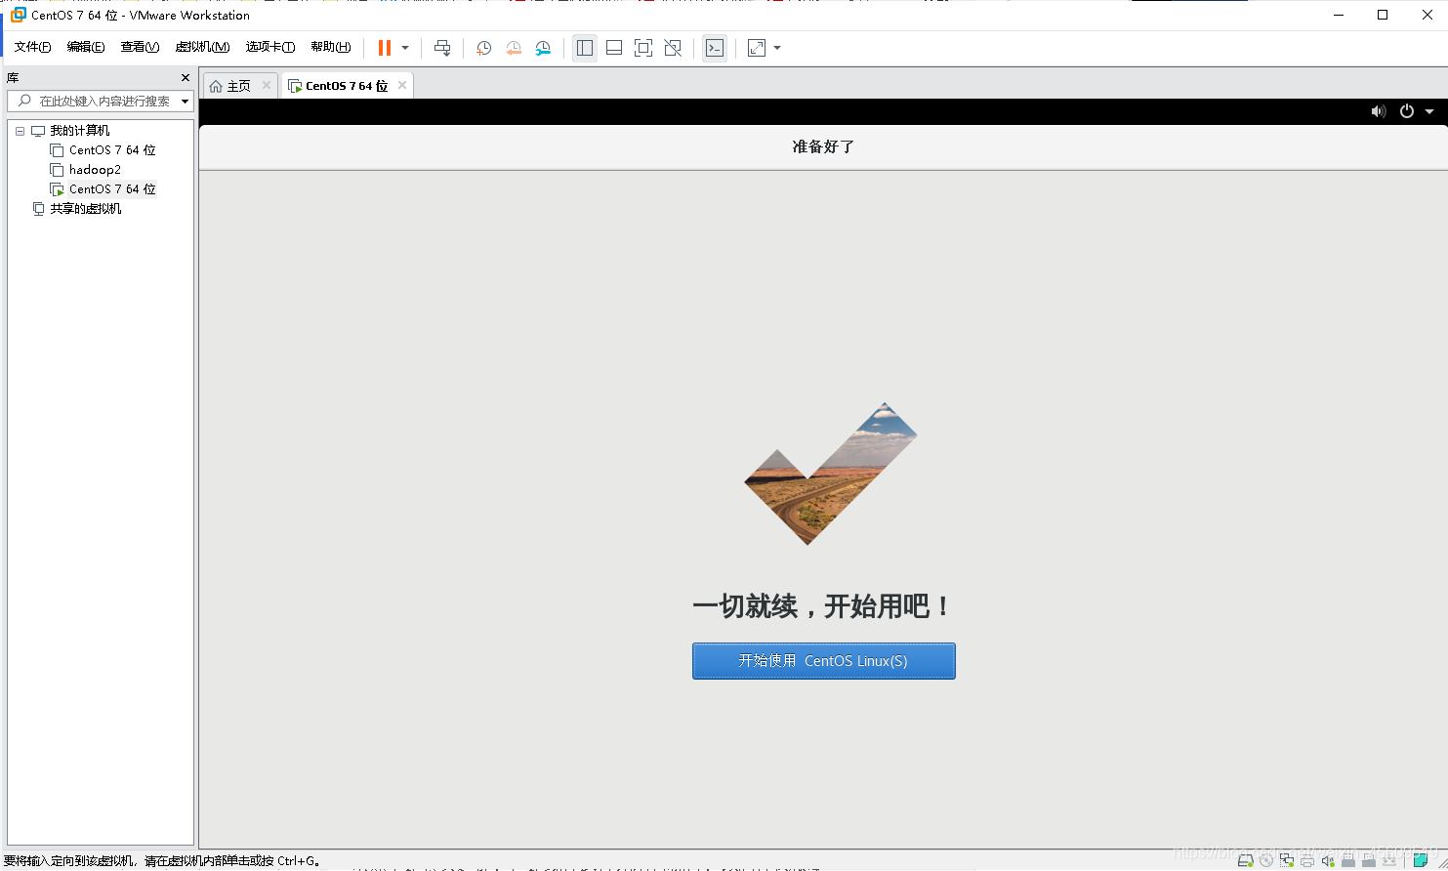Click the 开始使用 CentOS Linux(S) button
Viewport: 1448px width, 871px height.
point(823,661)
